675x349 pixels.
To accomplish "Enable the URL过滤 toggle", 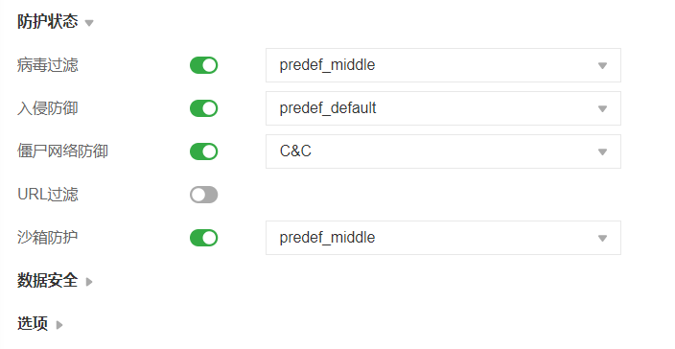I will pos(203,195).
